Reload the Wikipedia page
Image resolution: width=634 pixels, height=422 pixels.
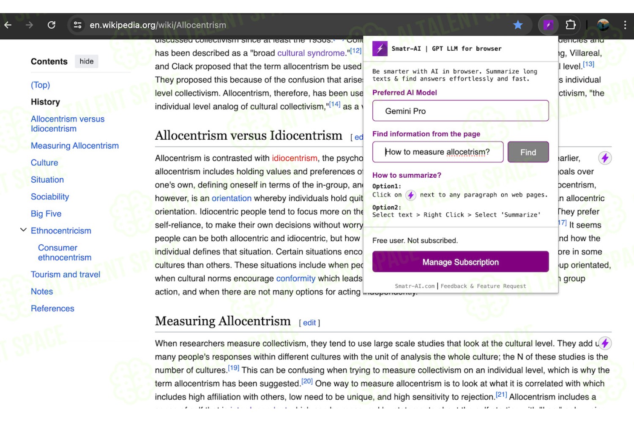(x=51, y=25)
